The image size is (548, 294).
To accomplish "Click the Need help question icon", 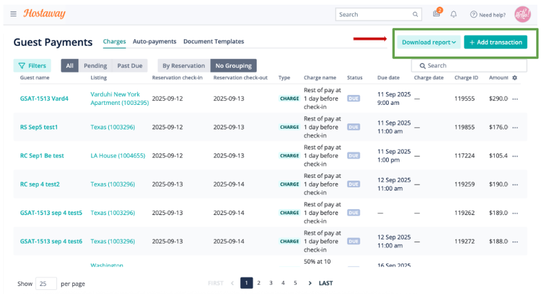I will 474,15.
